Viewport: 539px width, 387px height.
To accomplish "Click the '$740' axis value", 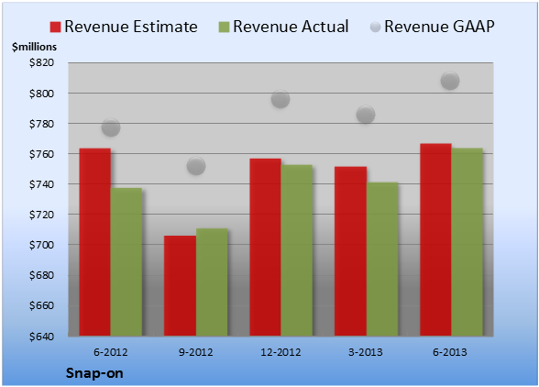I will (x=41, y=184).
